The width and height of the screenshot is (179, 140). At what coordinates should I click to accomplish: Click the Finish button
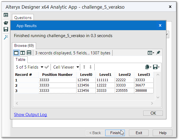pos(115,133)
